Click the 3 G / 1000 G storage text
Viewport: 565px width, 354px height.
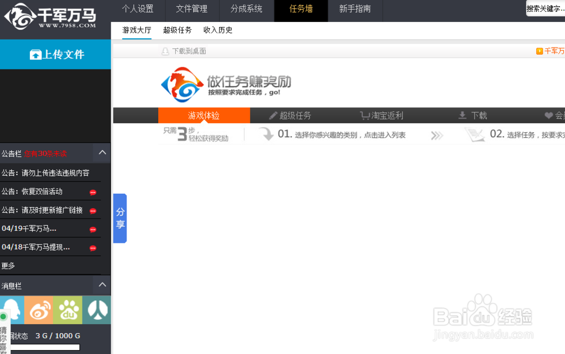(58, 335)
